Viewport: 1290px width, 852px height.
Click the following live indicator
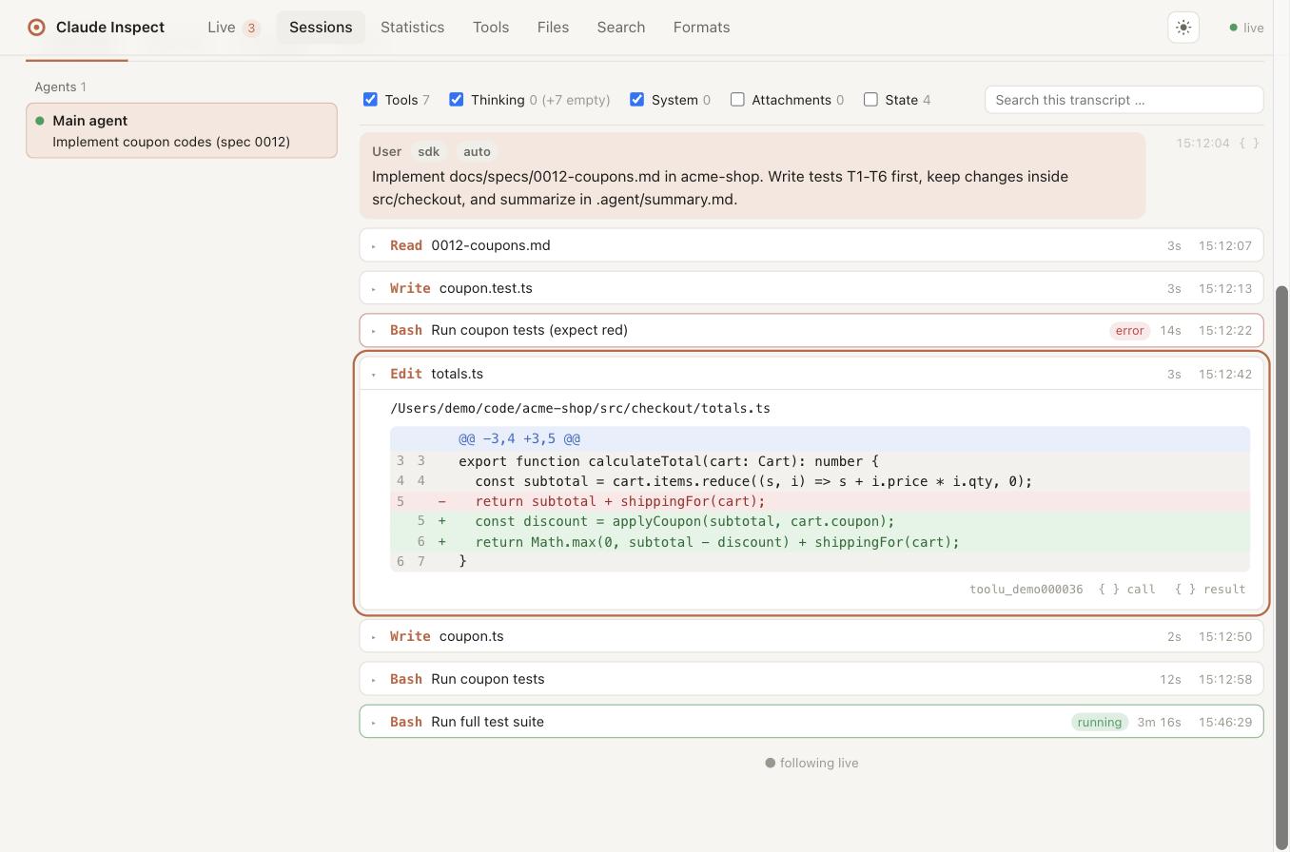pyautogui.click(x=811, y=763)
